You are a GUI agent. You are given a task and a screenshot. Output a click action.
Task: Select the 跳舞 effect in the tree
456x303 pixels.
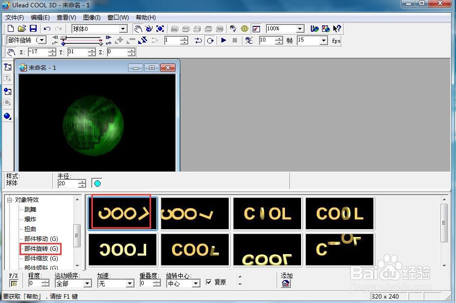[x=30, y=209]
